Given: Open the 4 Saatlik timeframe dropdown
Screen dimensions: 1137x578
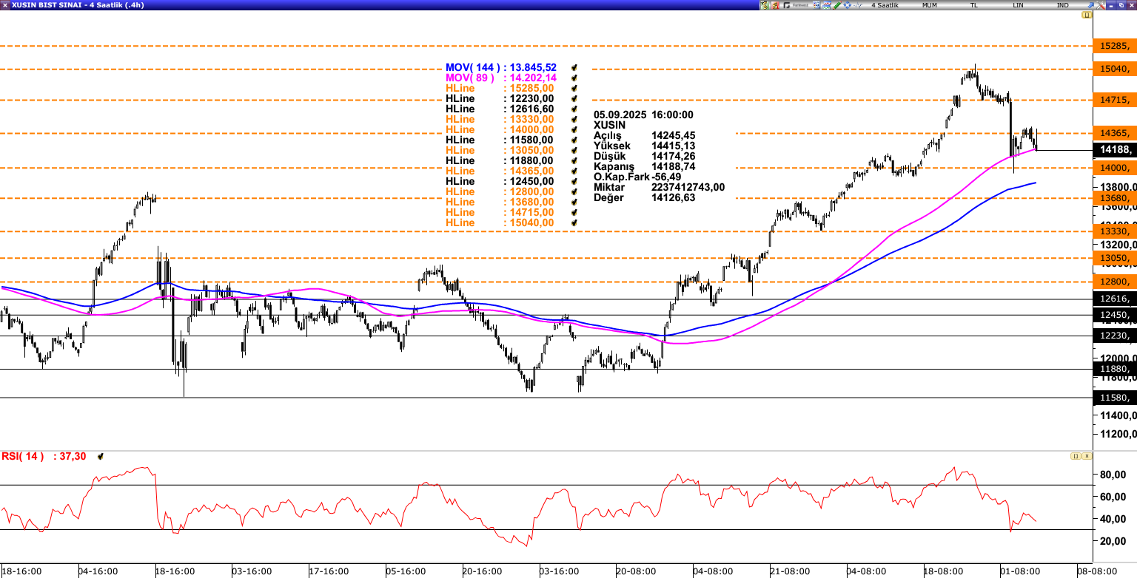Looking at the screenshot, I should coord(885,5).
